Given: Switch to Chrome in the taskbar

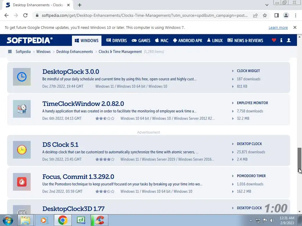Looking at the screenshot, I should [63, 220].
